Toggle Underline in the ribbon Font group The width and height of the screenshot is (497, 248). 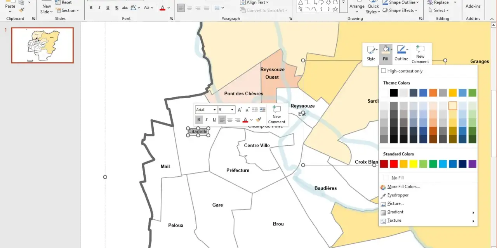108,8
